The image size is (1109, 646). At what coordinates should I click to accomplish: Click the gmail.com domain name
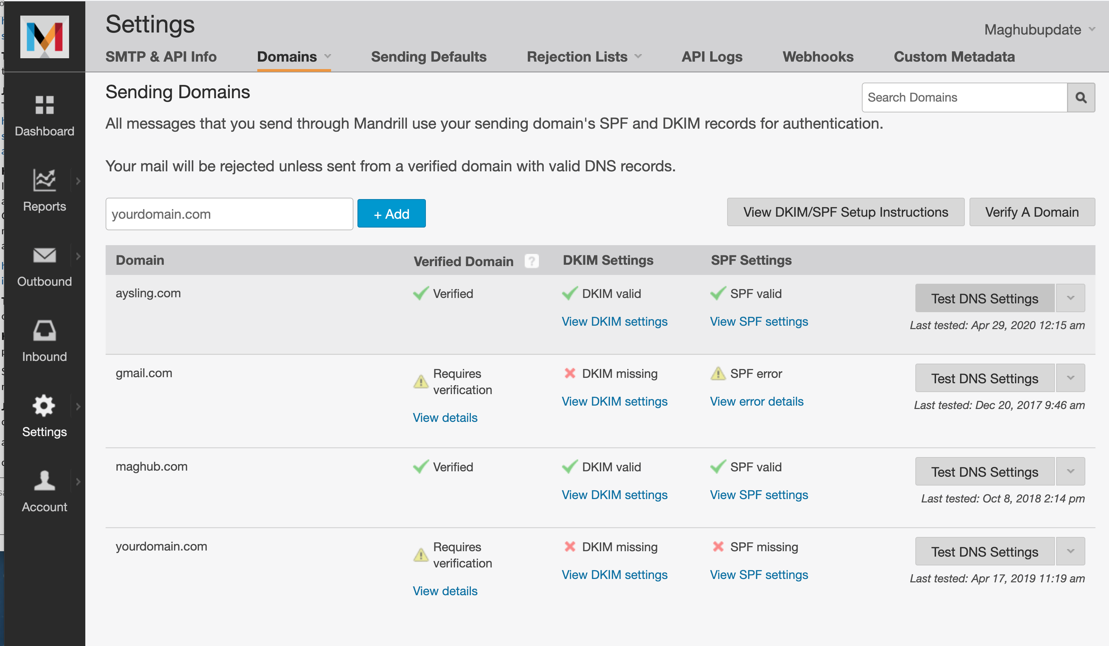tap(144, 373)
